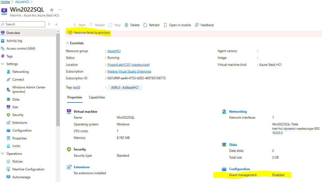Switch to the Capabilities tab
Image resolution: width=322 pixels, height=182 pixels.
point(97,97)
